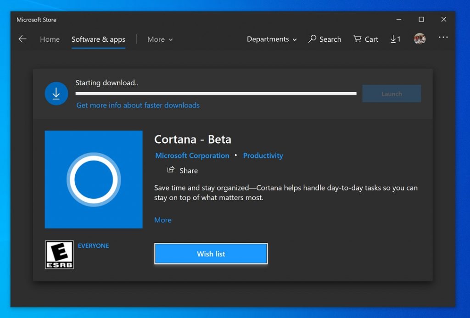This screenshot has width=470, height=318.
Task: Share the Cortana - Beta app
Action: [182, 170]
